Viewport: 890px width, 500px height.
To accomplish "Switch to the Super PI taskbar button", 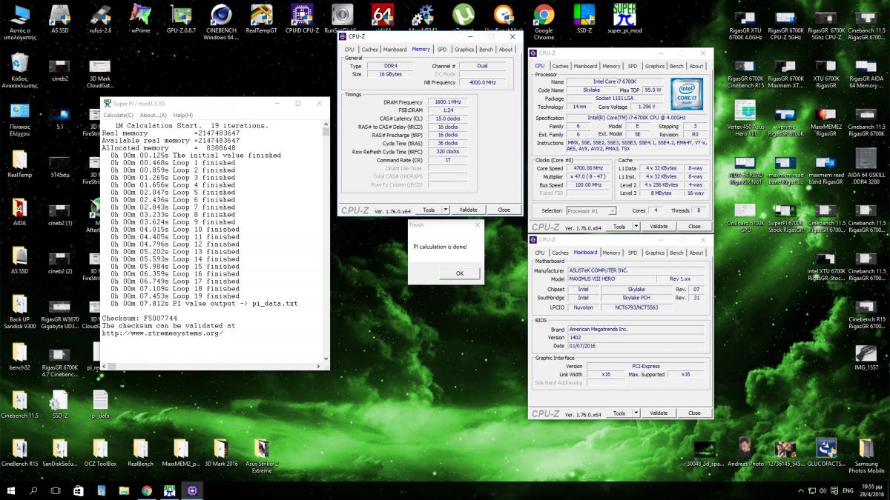I will 170,490.
